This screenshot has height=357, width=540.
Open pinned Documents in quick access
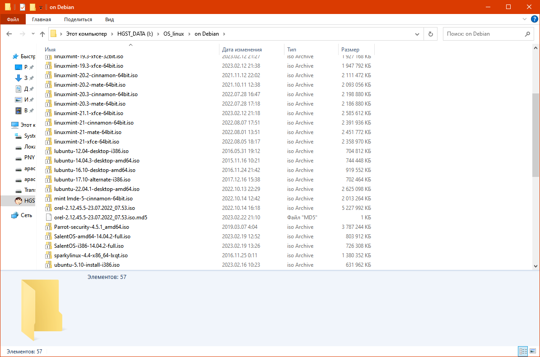(x=24, y=89)
